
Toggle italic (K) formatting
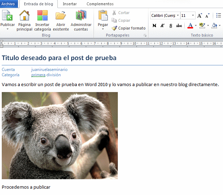coord(163,26)
